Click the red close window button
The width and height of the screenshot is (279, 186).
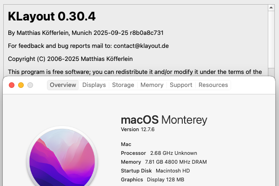(x=11, y=85)
